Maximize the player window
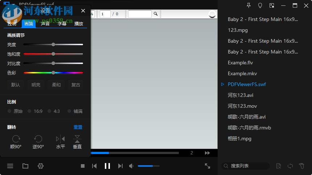The width and height of the screenshot is (312, 175). click(295, 5)
